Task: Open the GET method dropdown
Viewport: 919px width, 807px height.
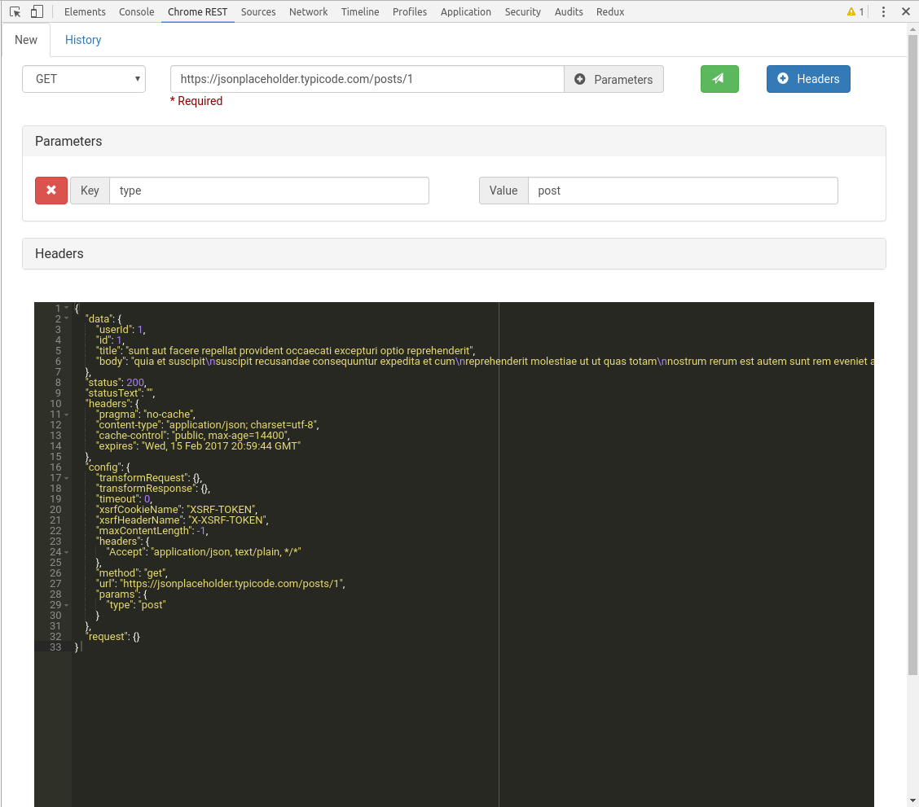Action: 84,79
